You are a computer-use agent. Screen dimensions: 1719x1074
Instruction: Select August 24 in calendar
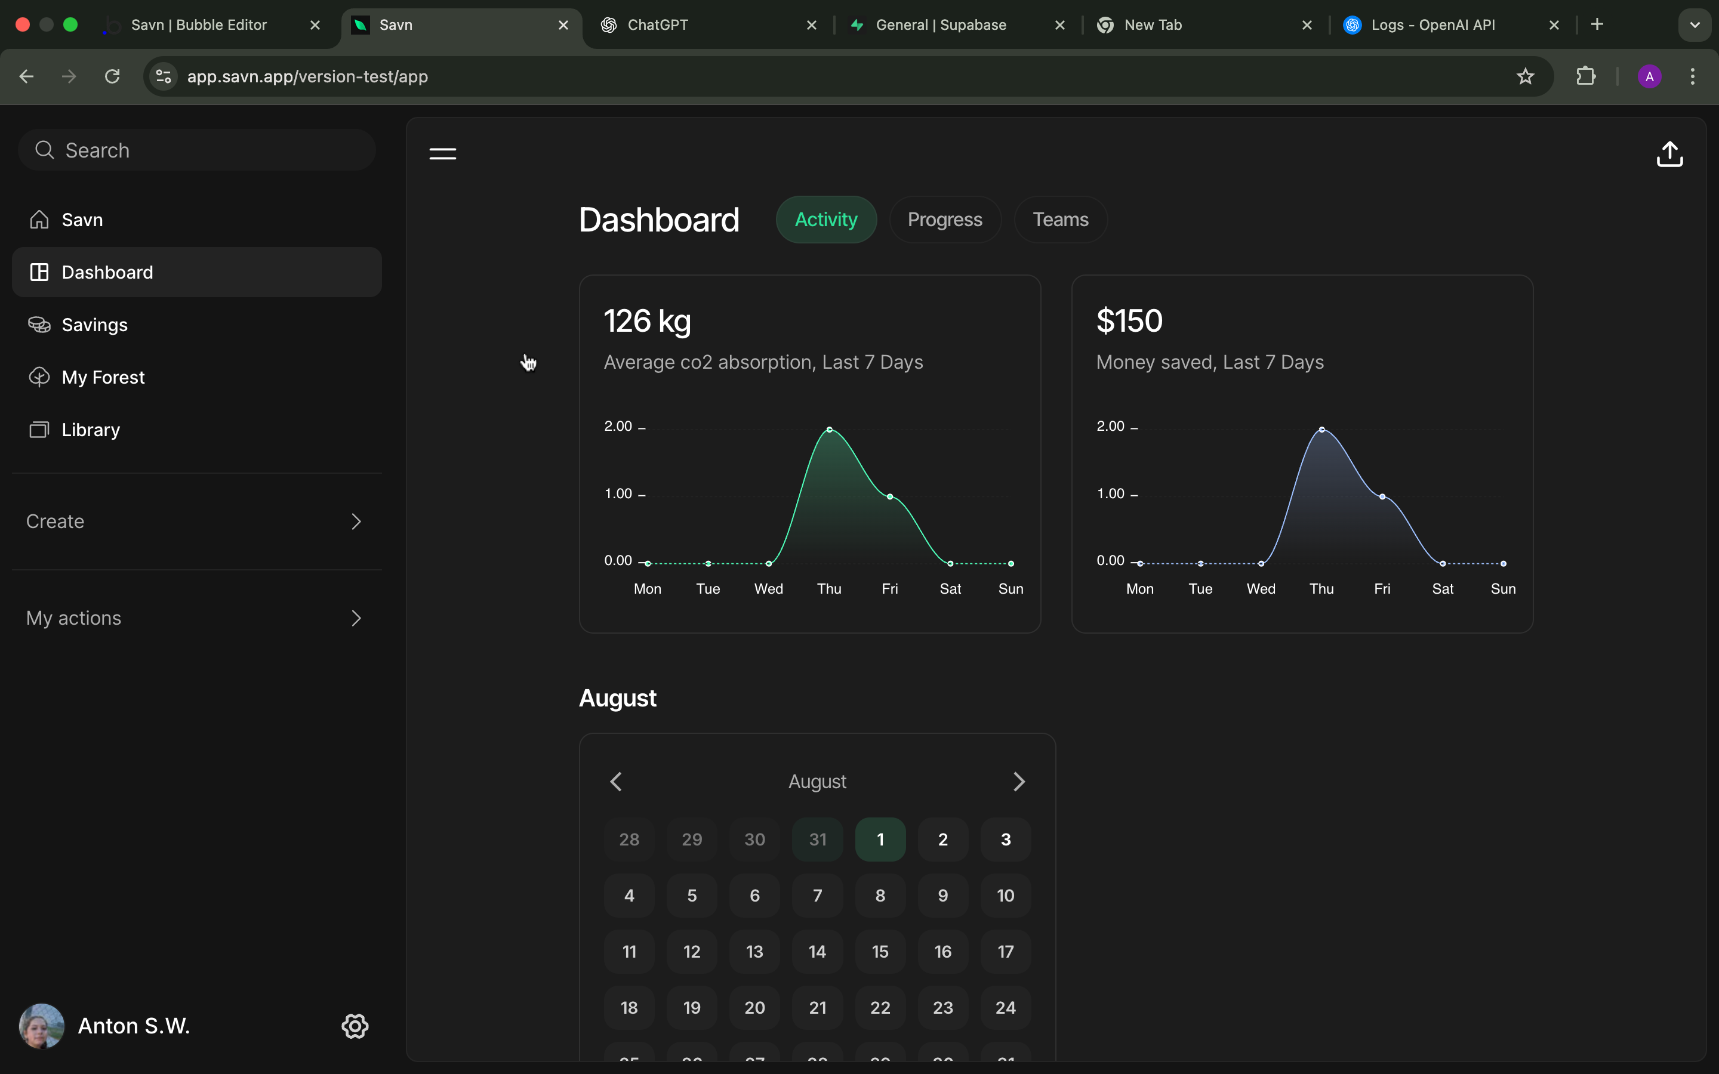(x=1006, y=1008)
